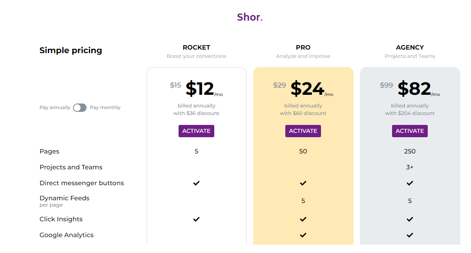Click the Dynamic Feeds feature label
This screenshot has width=471, height=253.
[x=65, y=198]
